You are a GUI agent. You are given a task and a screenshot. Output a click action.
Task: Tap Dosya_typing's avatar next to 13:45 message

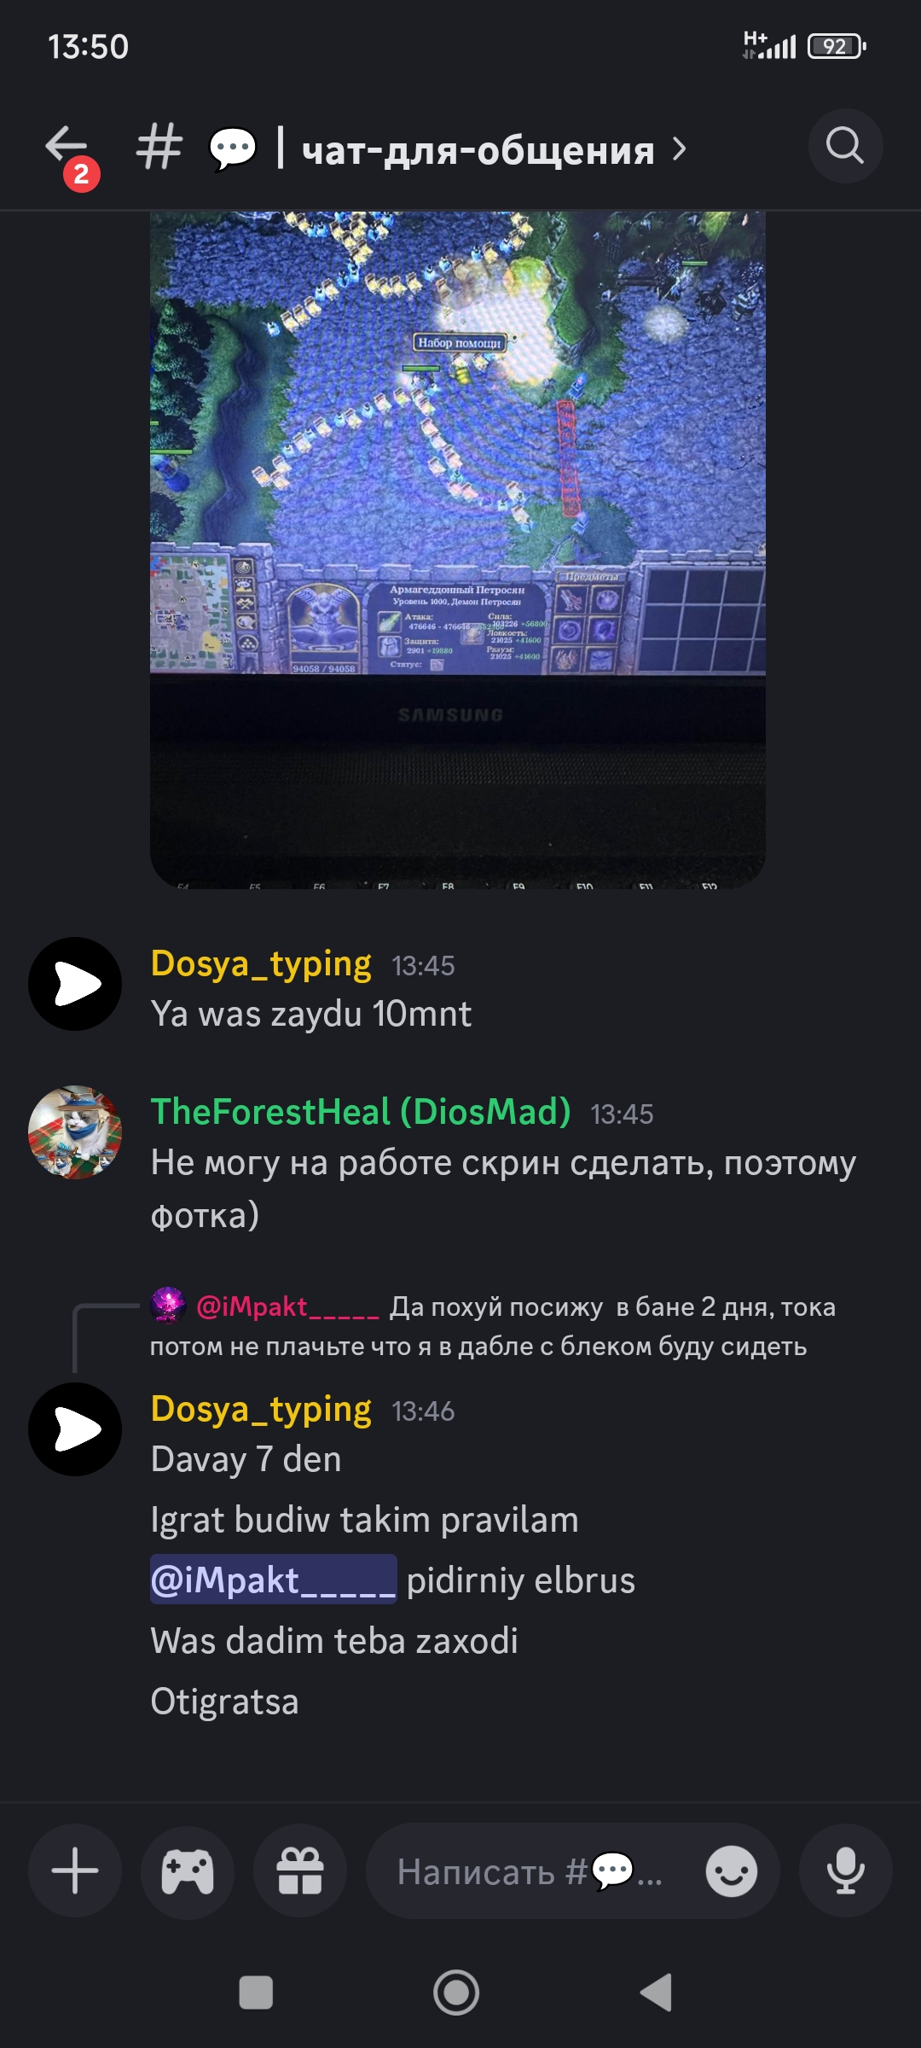coord(75,984)
